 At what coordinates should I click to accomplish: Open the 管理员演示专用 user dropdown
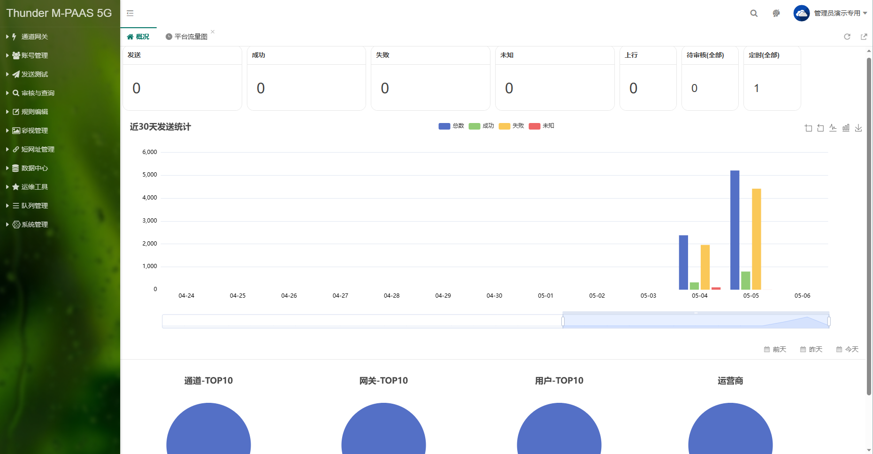[x=840, y=13]
